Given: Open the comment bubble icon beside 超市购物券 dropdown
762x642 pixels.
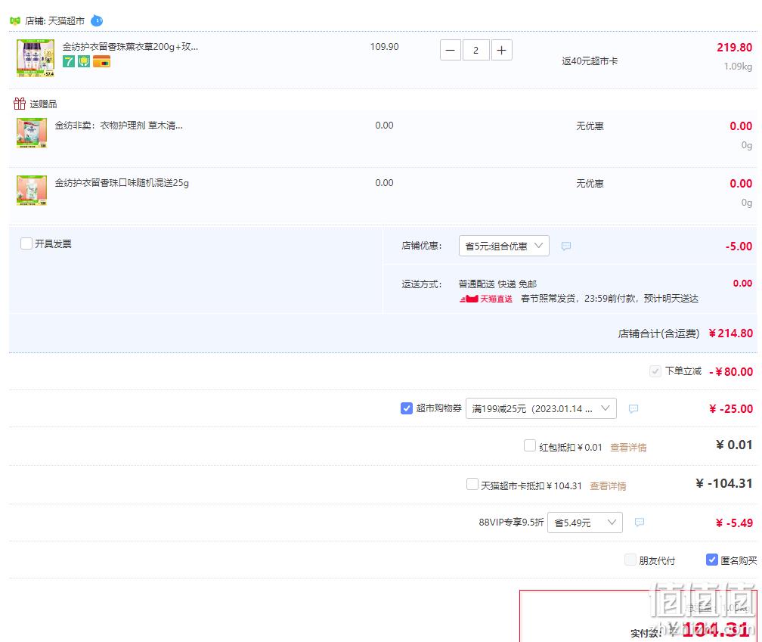Looking at the screenshot, I should pyautogui.click(x=633, y=409).
